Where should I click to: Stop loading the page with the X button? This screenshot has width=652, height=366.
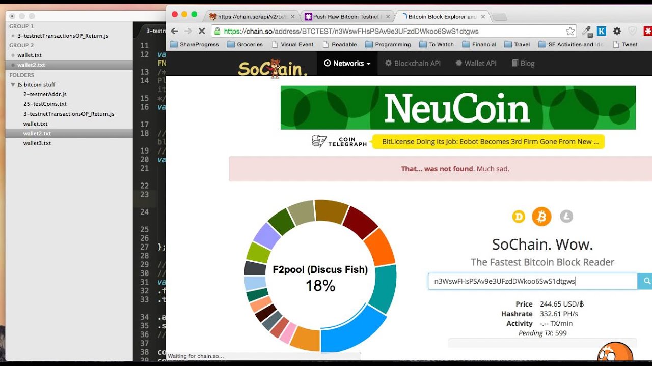click(202, 31)
